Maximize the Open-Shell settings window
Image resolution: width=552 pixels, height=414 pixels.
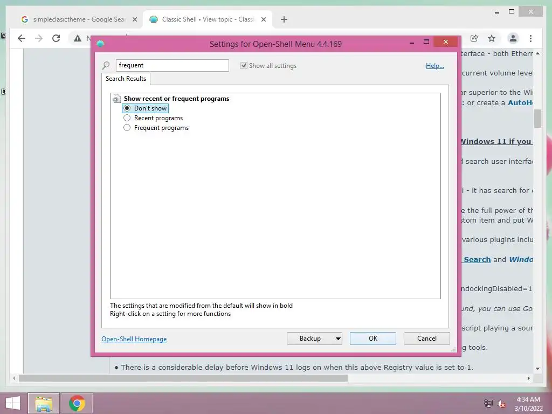point(426,42)
